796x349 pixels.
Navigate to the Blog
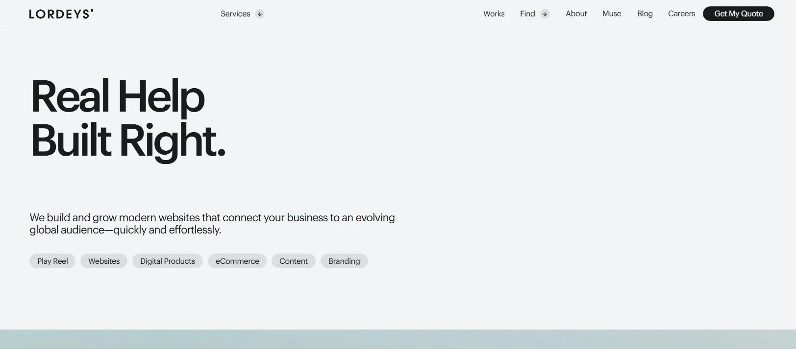tap(645, 14)
